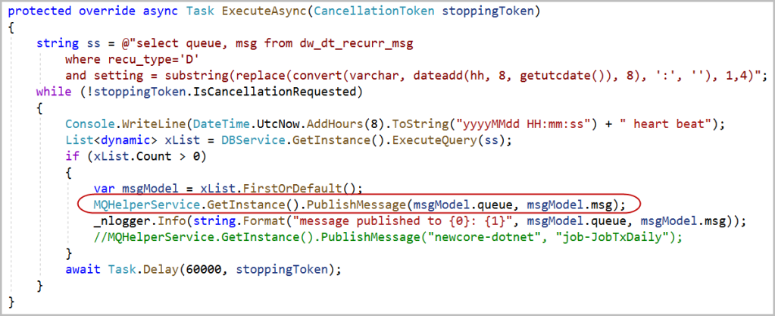Click the variable name 'ss' in string declaration
Viewport: 775px width, 316px height.
pos(92,43)
